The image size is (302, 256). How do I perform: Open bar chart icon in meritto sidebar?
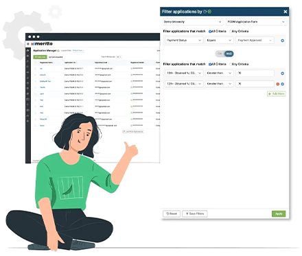coord(28,50)
